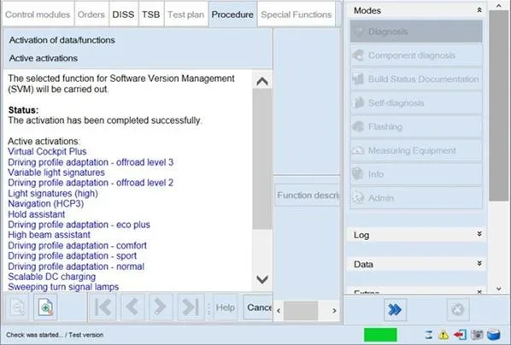
Task: Advance to next step with right arrow
Action: pyautogui.click(x=161, y=307)
